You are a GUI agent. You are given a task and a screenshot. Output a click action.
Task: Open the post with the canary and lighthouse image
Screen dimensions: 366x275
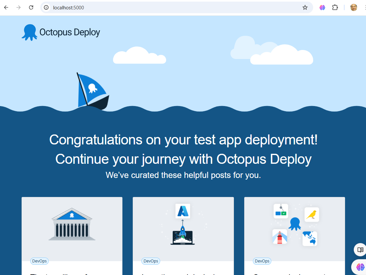[294, 224]
